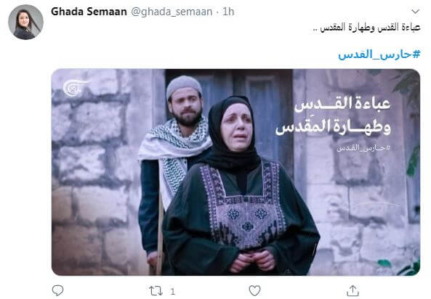Like the tweet with the heart icon
The image size is (431, 299).
254,291
